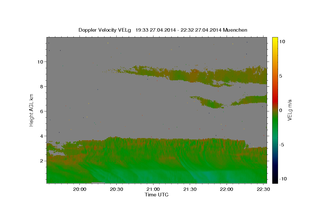Click the '21:30' time tick label
This screenshot has width=330, height=220.
pos(190,189)
